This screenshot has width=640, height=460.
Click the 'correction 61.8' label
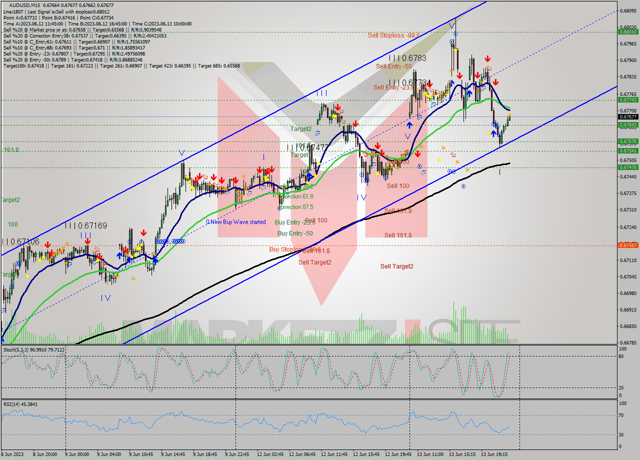pyautogui.click(x=295, y=196)
